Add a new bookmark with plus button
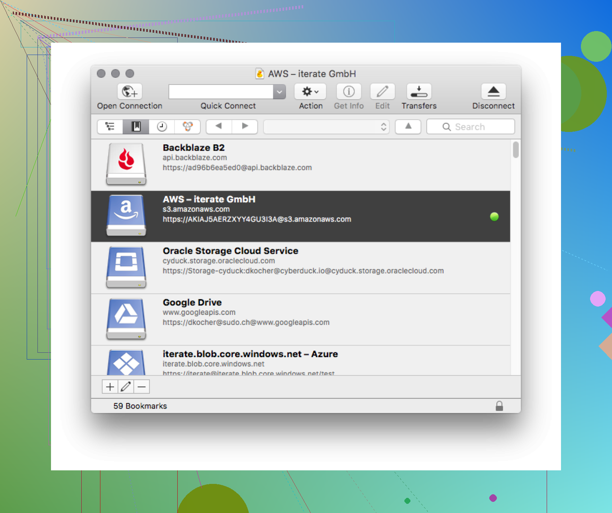The height and width of the screenshot is (513, 612). coord(110,387)
